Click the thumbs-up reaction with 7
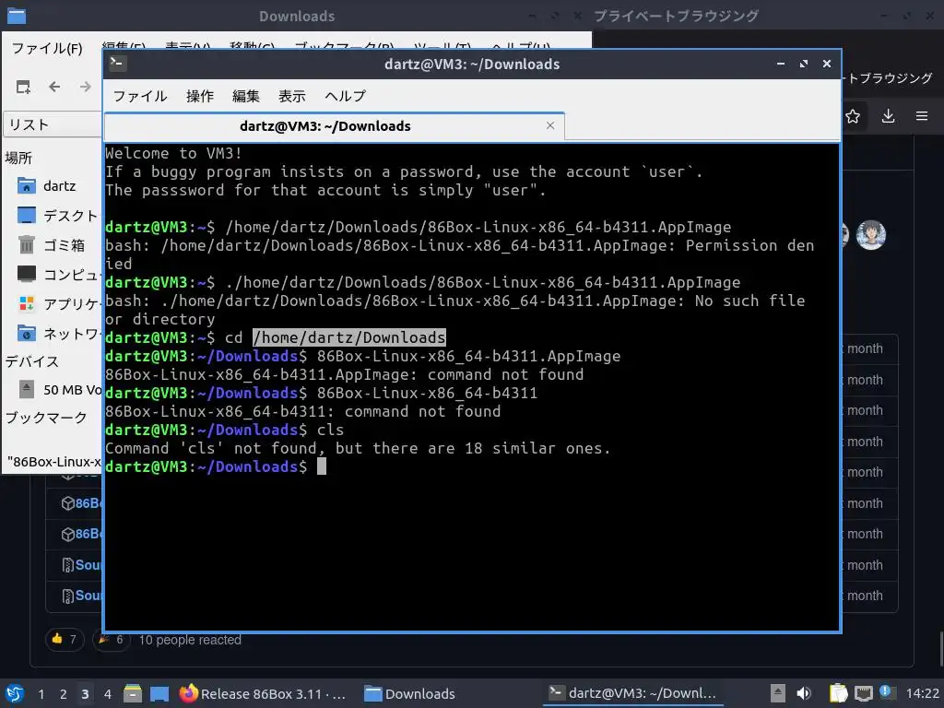The height and width of the screenshot is (708, 944). point(65,640)
